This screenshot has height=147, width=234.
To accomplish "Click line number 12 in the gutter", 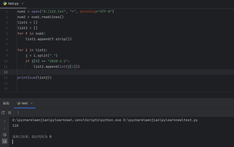I will 6,72.
